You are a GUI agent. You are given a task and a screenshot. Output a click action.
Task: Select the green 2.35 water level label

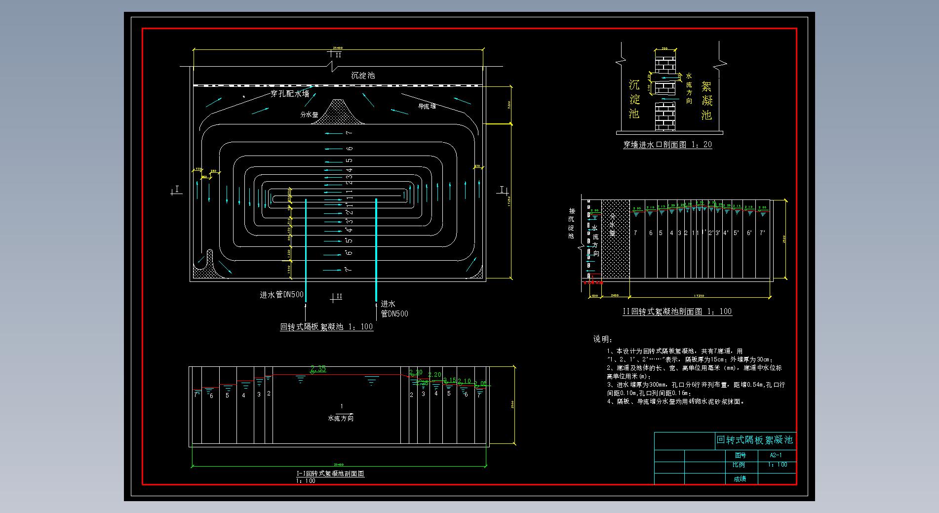[318, 369]
